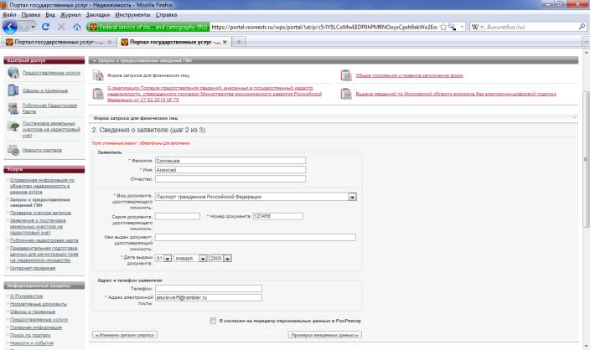Open the Общие положения и правила заполнения форм link

coord(409,75)
